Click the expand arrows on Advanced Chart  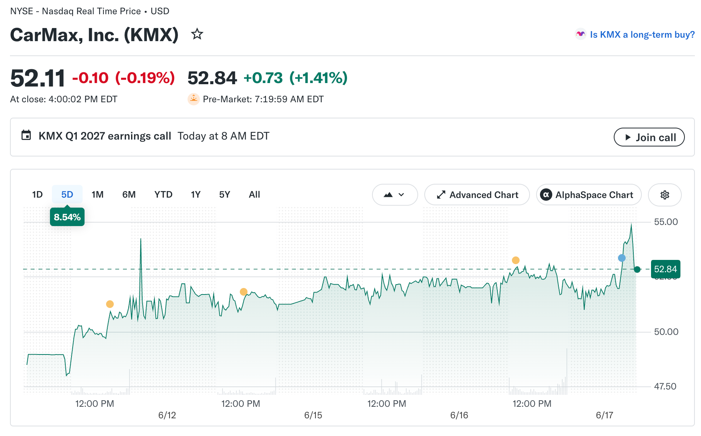coord(441,195)
